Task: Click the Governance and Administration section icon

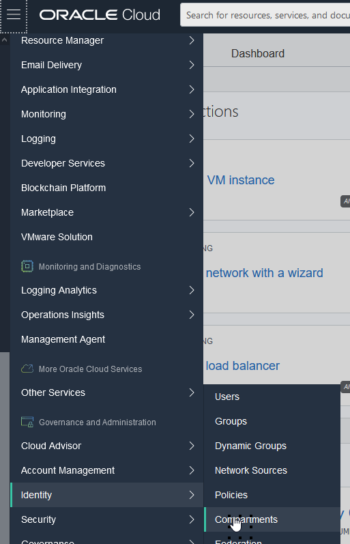Action: click(27, 423)
